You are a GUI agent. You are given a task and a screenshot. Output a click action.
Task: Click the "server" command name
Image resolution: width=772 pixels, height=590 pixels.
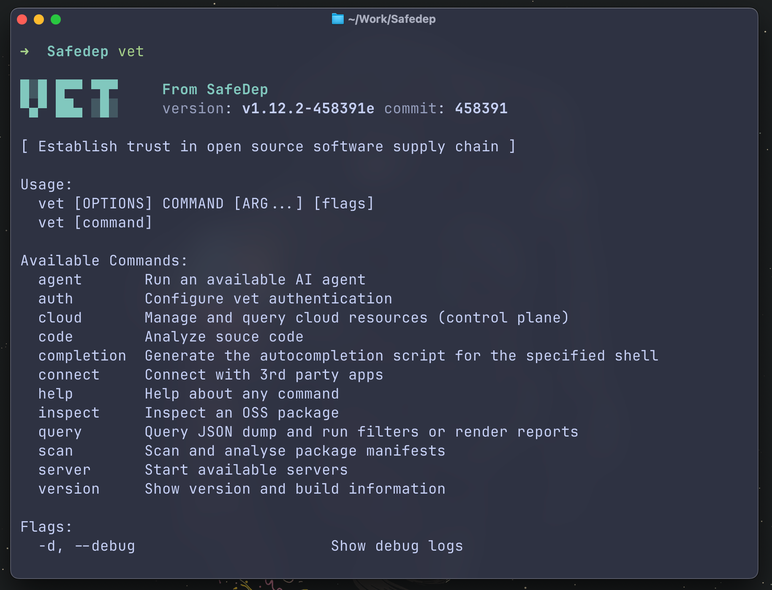click(x=64, y=470)
